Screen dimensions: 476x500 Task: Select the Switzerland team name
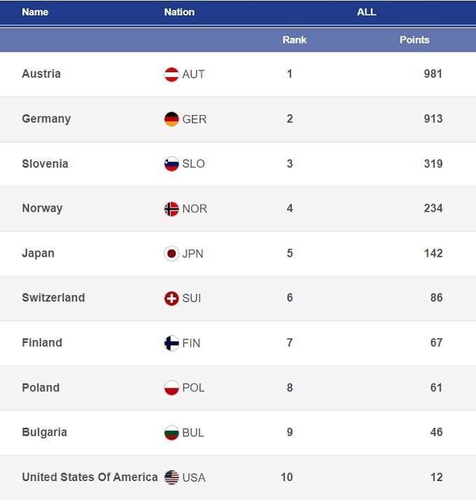tap(53, 297)
